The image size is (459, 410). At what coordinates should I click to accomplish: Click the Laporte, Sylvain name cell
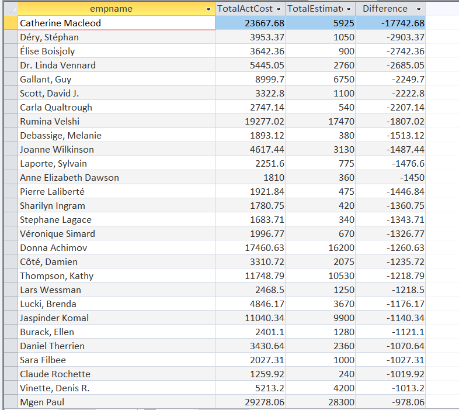[x=117, y=163]
